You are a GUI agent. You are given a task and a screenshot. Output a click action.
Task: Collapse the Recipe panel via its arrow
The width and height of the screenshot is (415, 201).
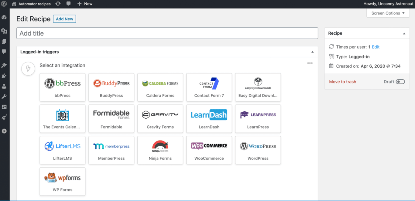[x=404, y=33]
